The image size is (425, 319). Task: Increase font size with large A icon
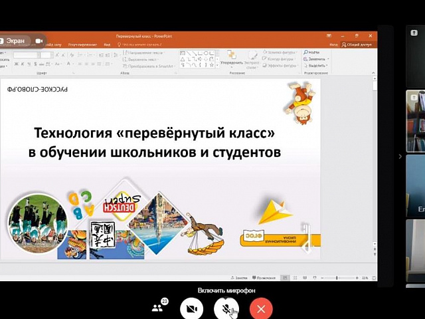coord(57,55)
